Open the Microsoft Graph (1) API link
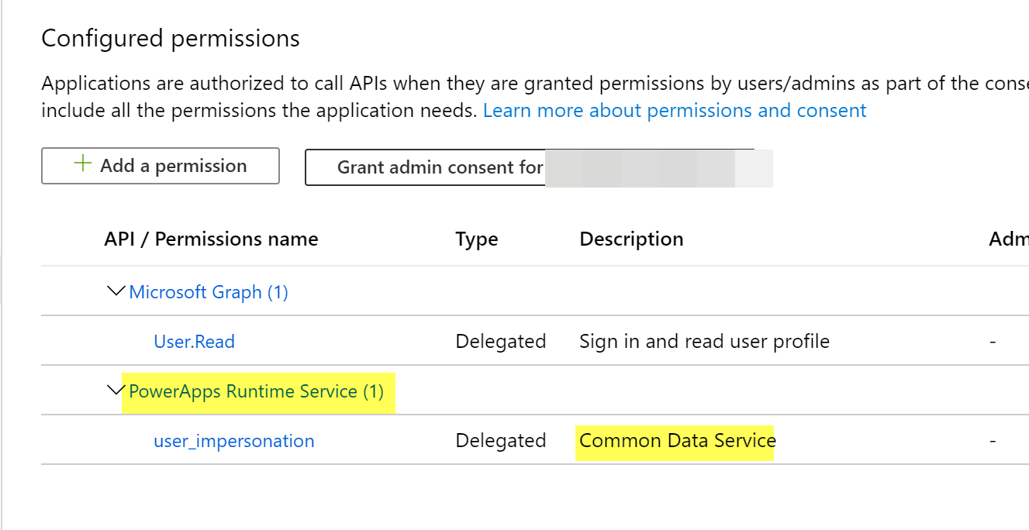The image size is (1029, 530). (209, 292)
